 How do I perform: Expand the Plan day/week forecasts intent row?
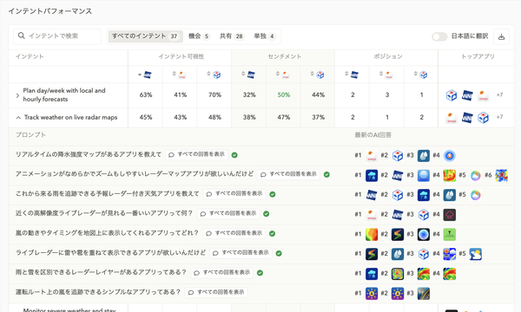click(17, 95)
